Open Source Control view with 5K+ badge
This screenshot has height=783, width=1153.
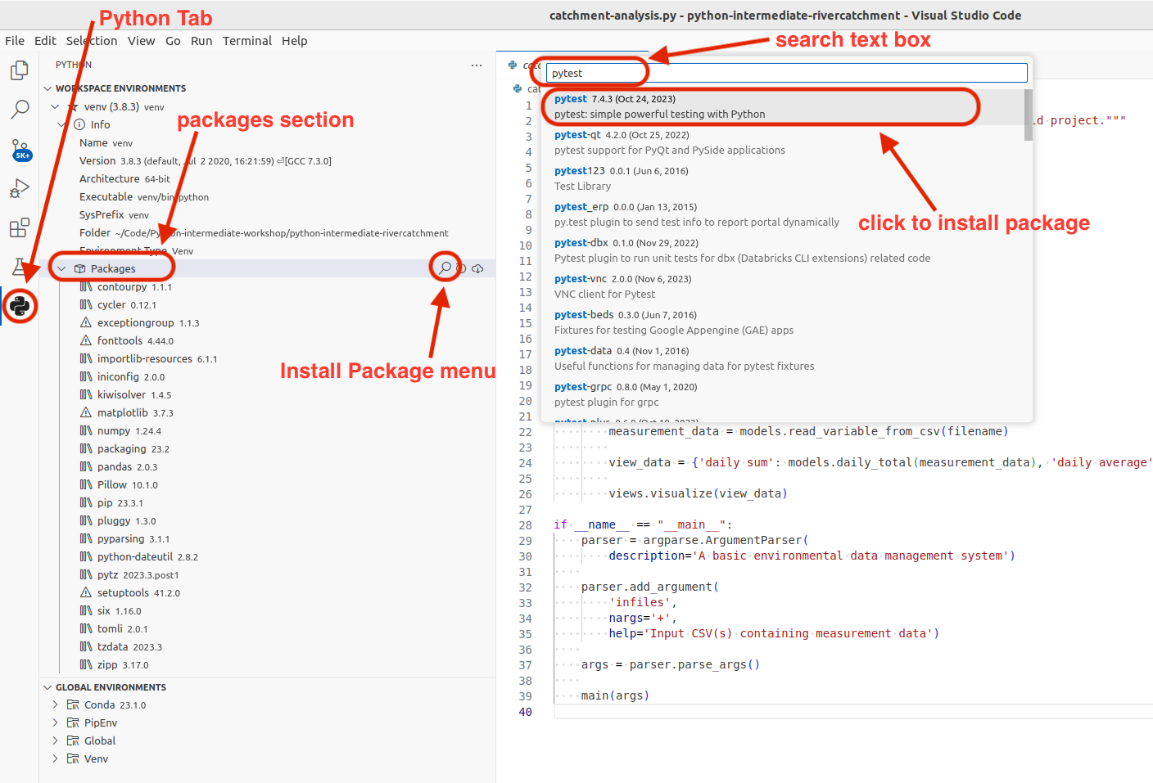coord(20,150)
